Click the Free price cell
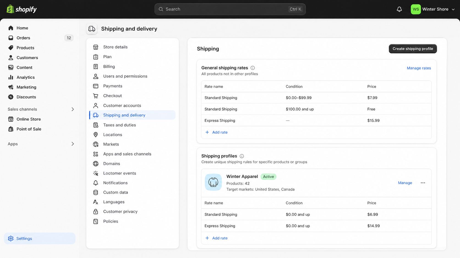This screenshot has width=460, height=258. point(371,109)
